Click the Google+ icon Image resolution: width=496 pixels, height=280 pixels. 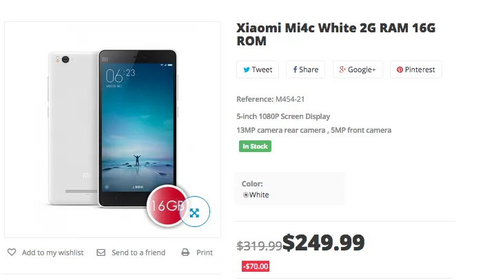[x=342, y=69]
